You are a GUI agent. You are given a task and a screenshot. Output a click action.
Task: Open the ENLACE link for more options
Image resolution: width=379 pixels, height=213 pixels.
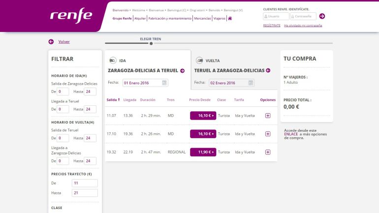[291, 134]
